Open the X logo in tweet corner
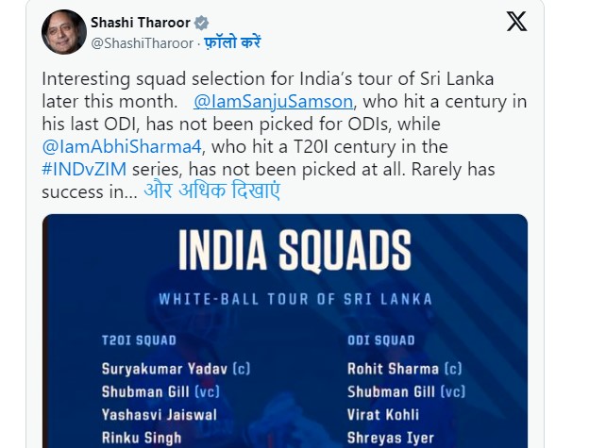 click(x=516, y=22)
